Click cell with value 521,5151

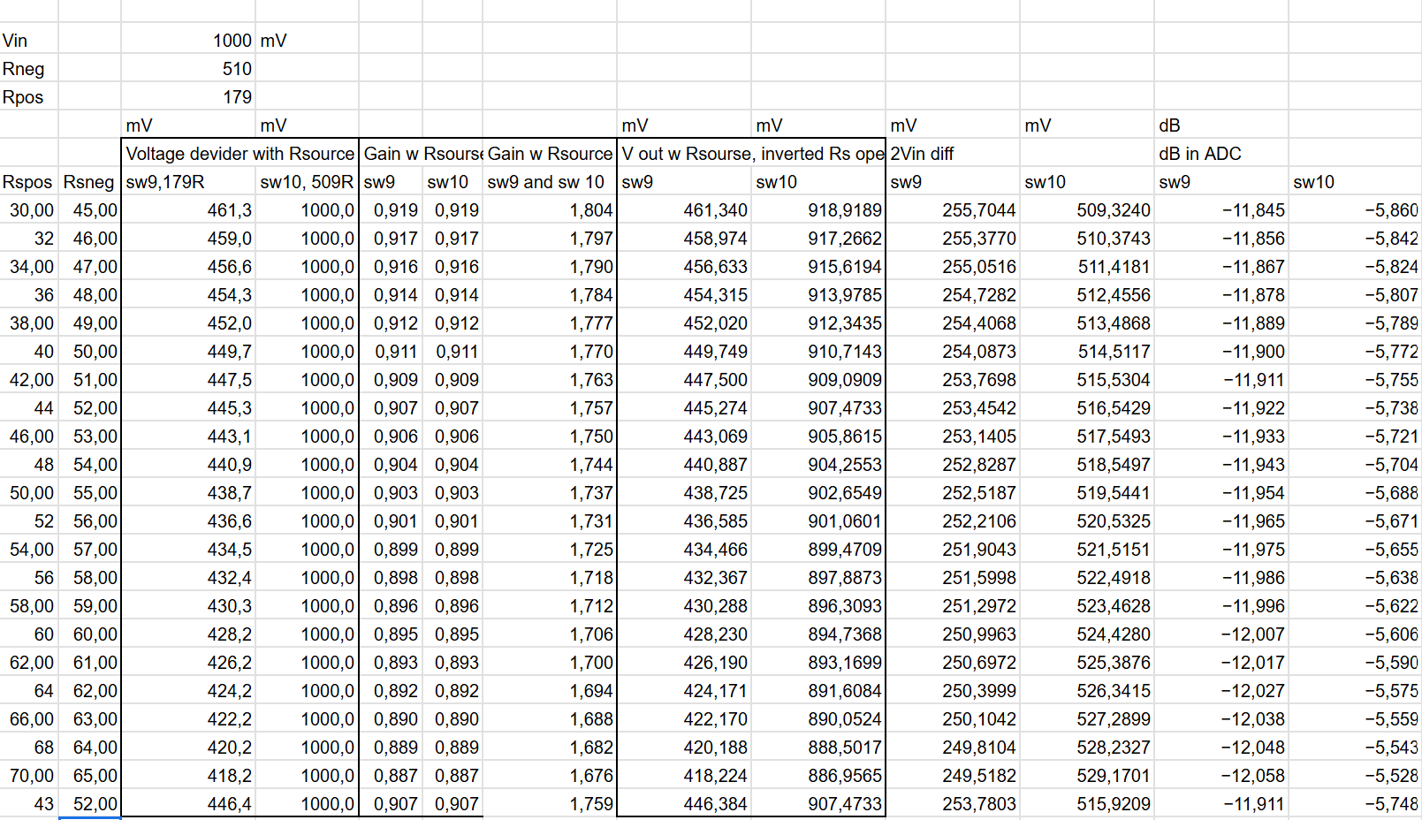[x=1087, y=550]
